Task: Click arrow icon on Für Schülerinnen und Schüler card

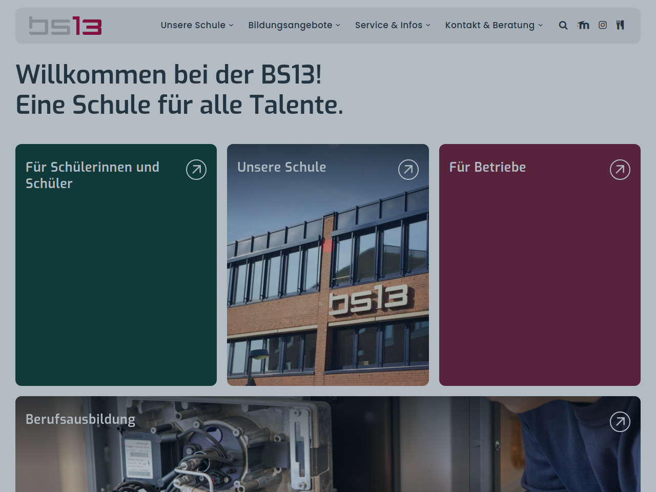Action: [x=196, y=170]
